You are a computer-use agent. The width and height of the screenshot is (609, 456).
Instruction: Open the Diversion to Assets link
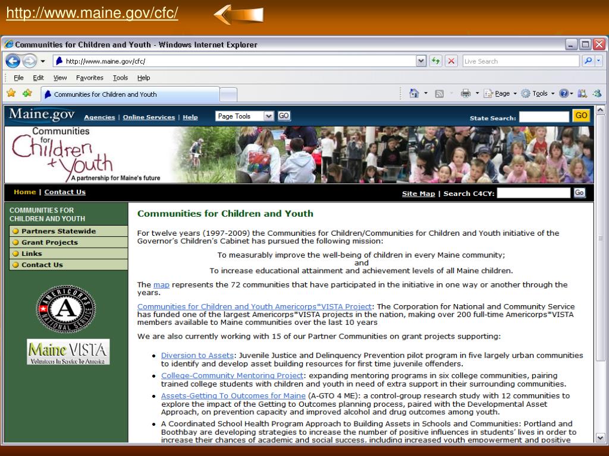click(197, 356)
